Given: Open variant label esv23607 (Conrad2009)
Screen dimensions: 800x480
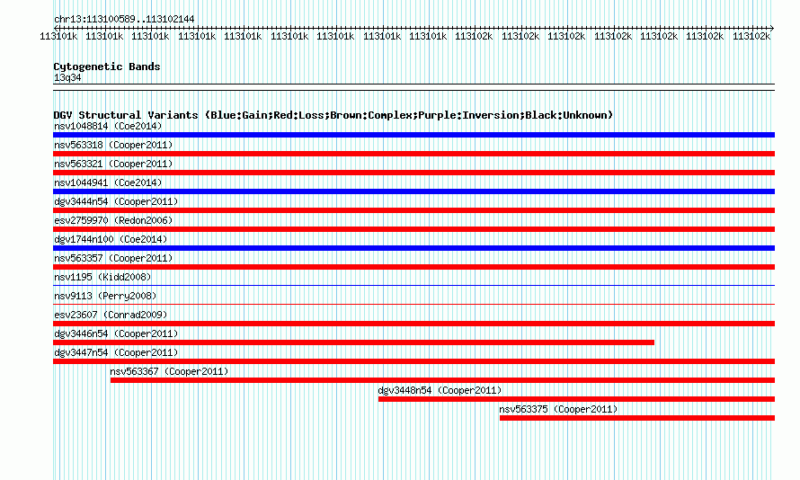Looking at the screenshot, I should click(x=111, y=315).
